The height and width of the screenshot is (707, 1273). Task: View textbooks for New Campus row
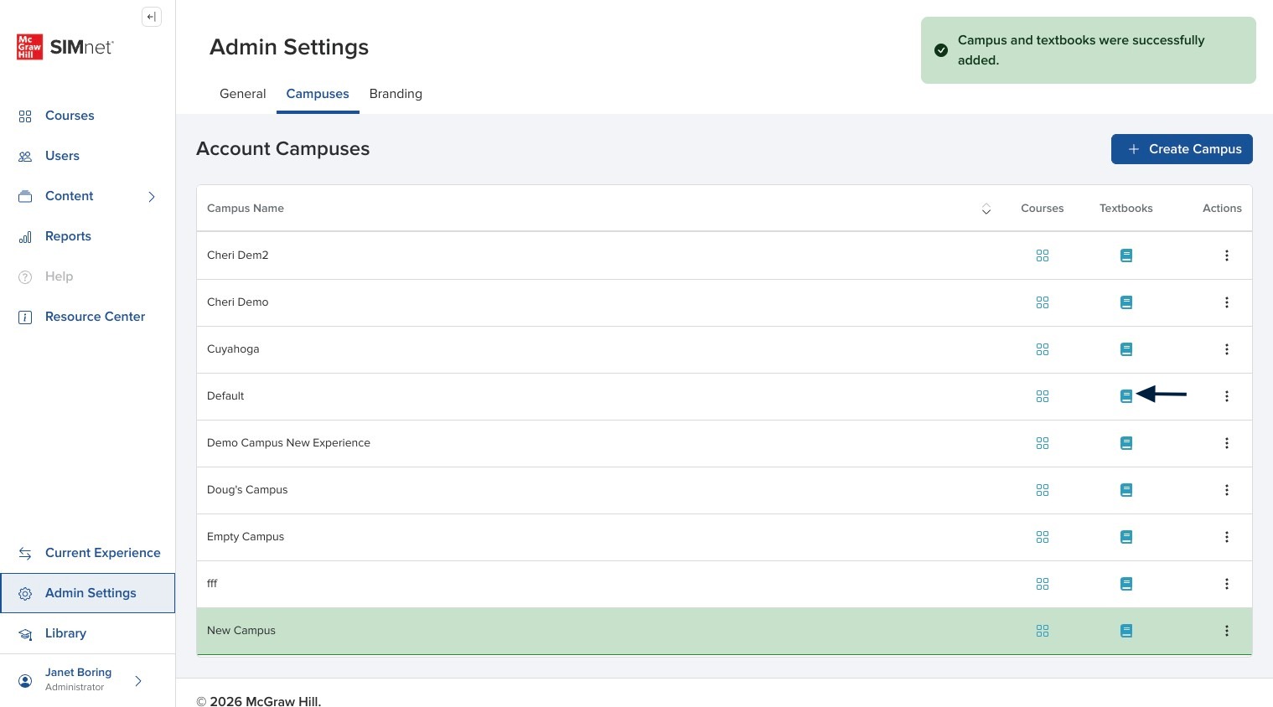click(x=1126, y=631)
